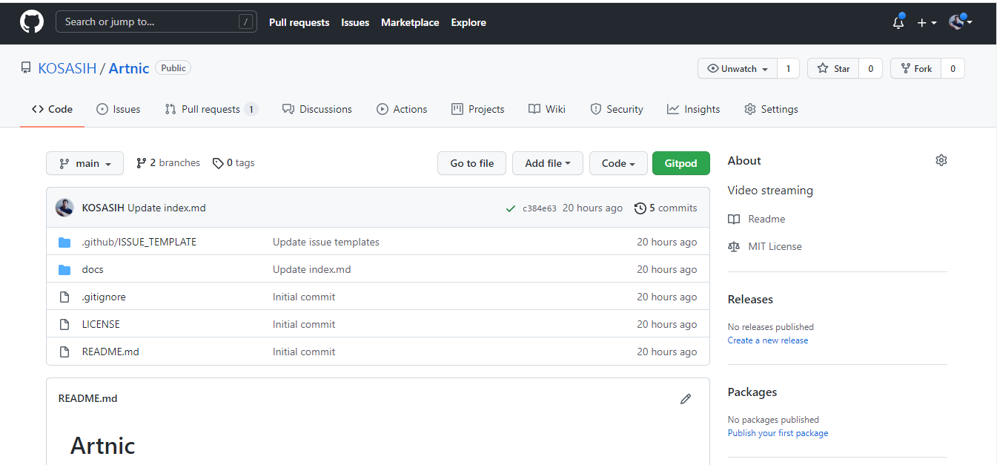Open the .gitignore file
Image resolution: width=997 pixels, height=465 pixels.
(x=104, y=297)
